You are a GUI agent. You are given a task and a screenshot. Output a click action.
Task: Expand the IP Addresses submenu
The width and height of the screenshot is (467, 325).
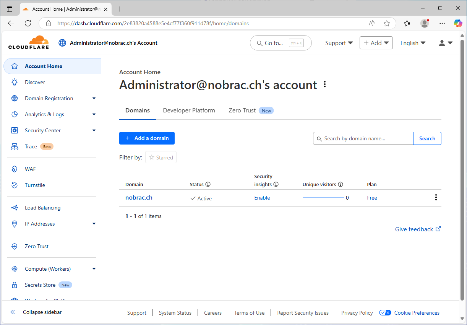click(94, 224)
